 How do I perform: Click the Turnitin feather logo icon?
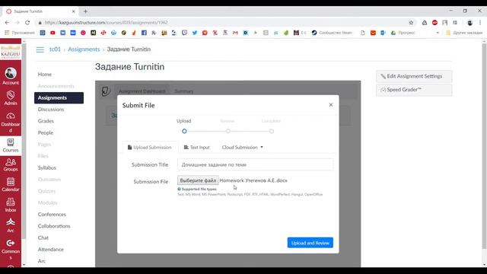pos(106,91)
